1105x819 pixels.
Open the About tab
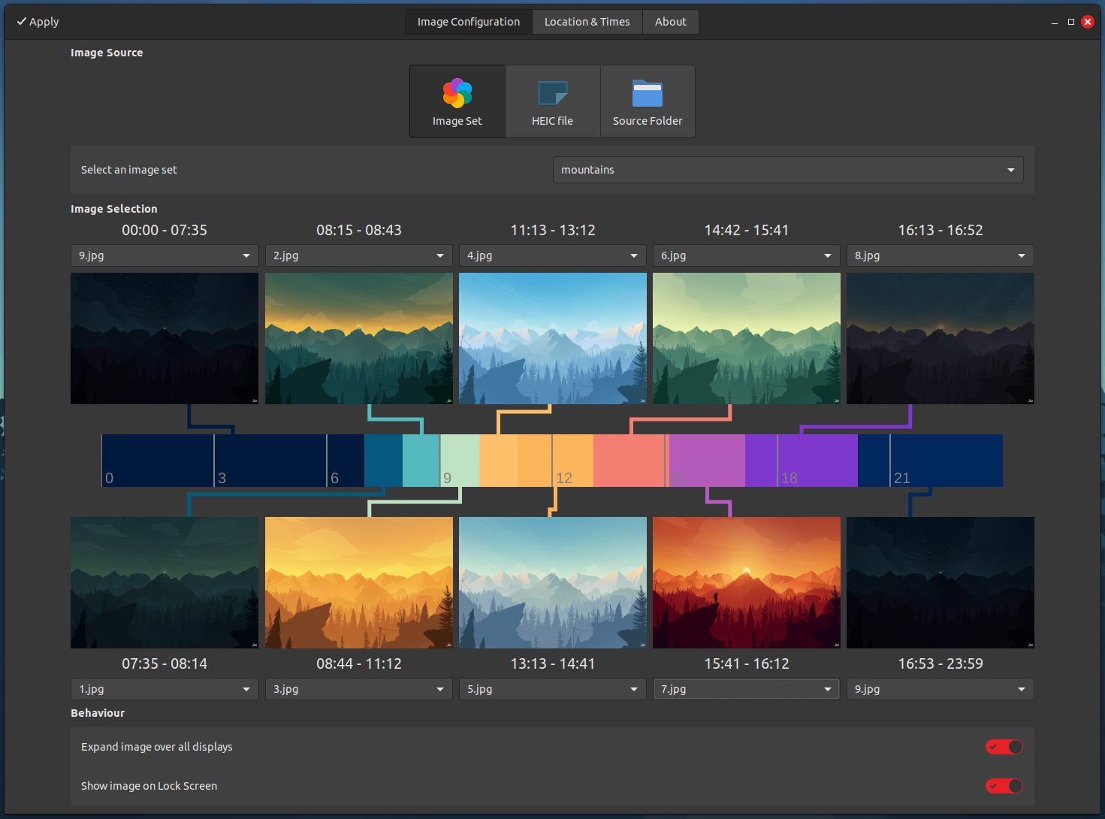pos(670,22)
